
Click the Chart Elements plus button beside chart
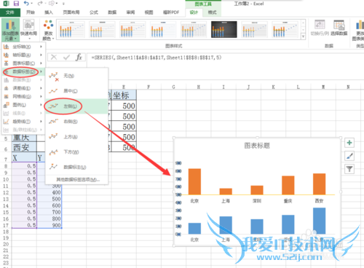pos(349,143)
